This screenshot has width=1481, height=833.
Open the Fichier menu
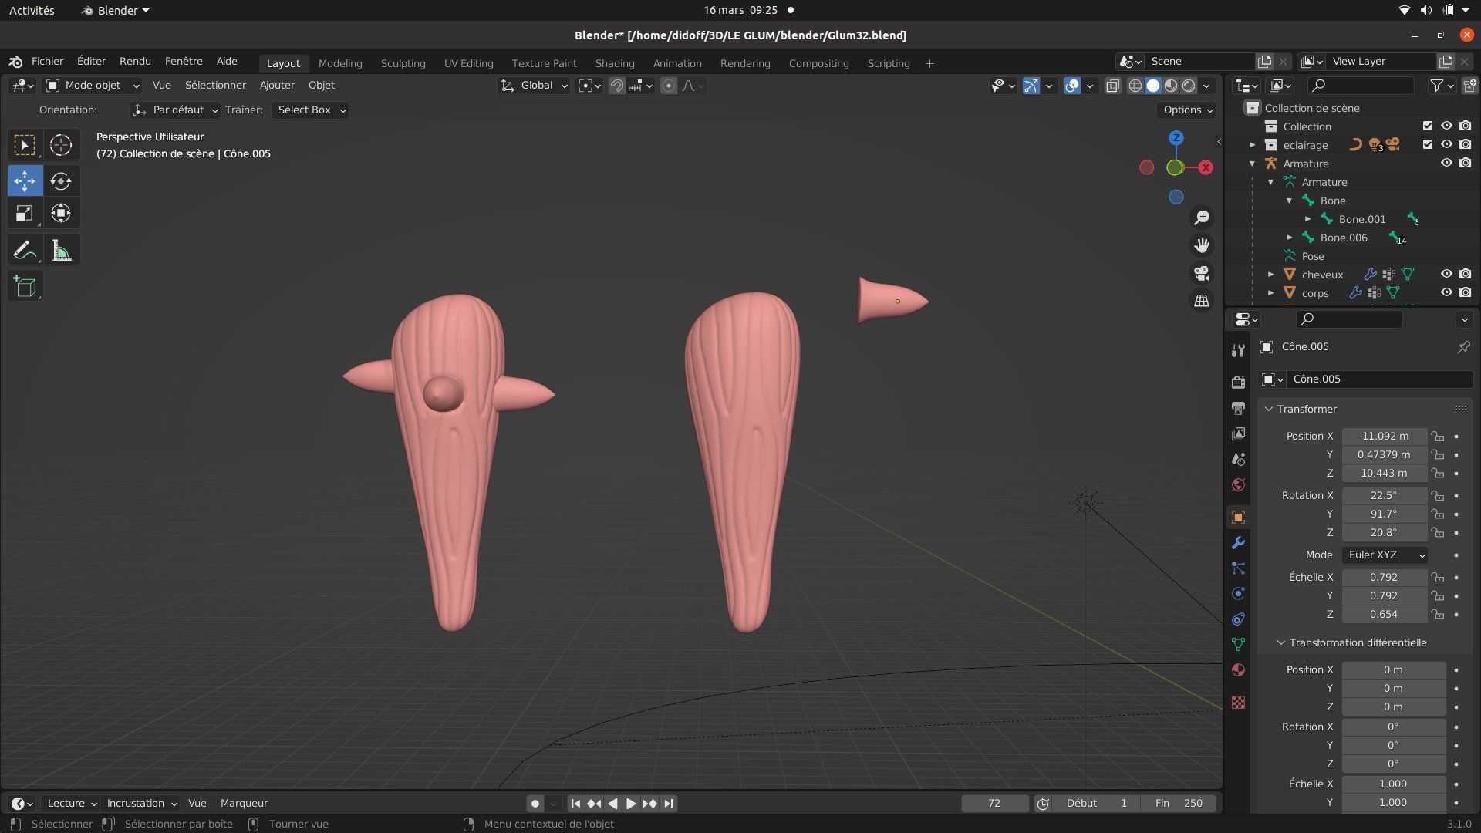point(47,61)
